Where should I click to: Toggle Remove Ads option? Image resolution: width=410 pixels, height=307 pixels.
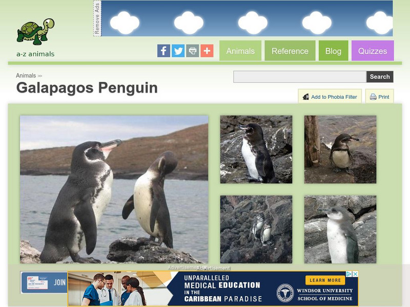pos(97,19)
